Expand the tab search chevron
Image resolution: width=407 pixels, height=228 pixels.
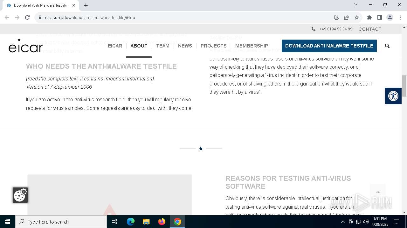click(x=356, y=4)
